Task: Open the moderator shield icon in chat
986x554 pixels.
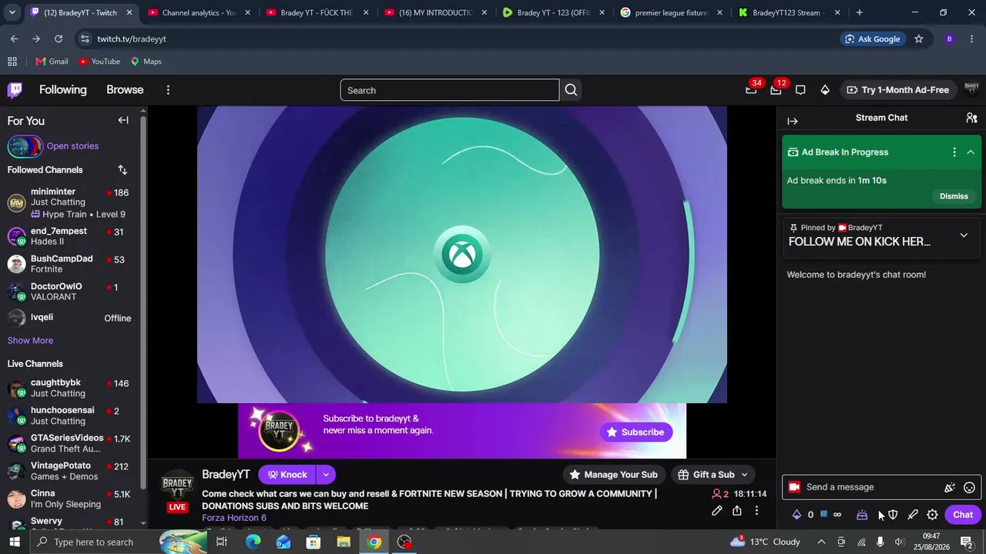Action: pos(893,515)
